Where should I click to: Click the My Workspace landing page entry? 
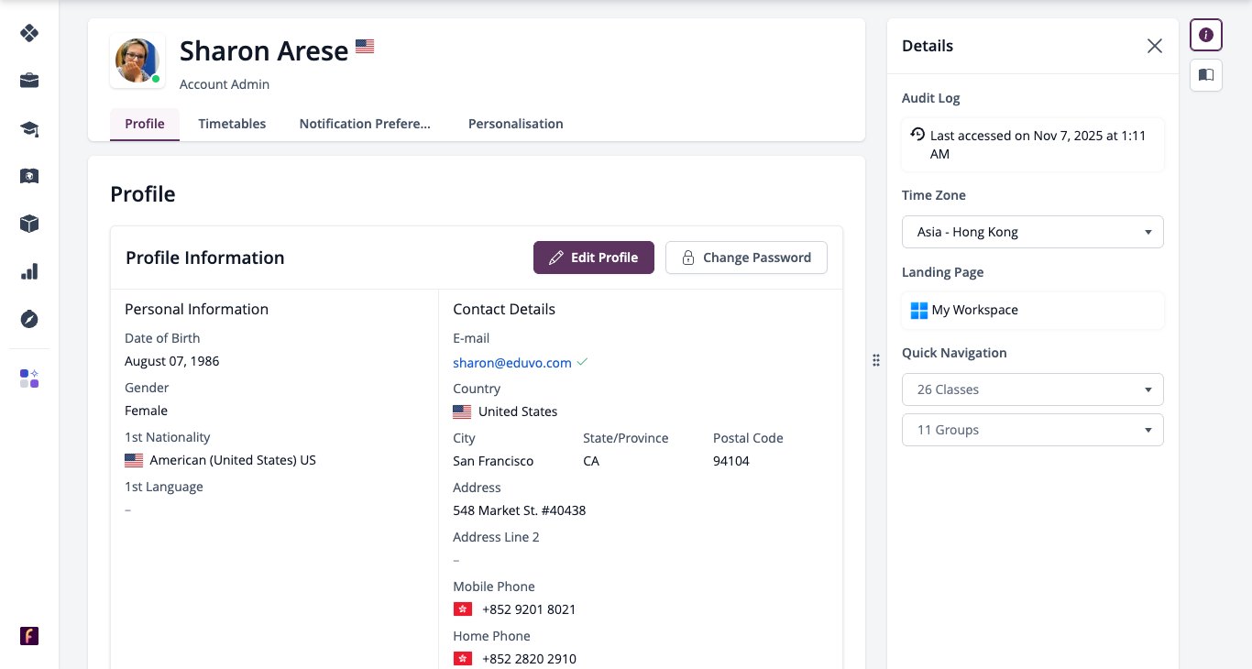pos(1033,311)
